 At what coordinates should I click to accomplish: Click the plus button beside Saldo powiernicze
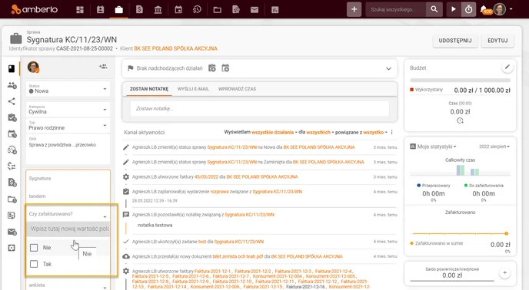coord(504,272)
